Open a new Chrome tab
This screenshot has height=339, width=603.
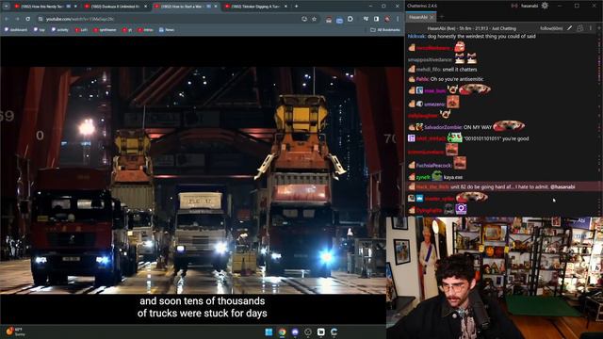[x=296, y=7]
